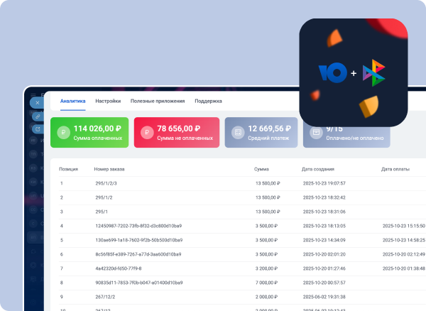Switch to the Настройки tab

tap(108, 102)
